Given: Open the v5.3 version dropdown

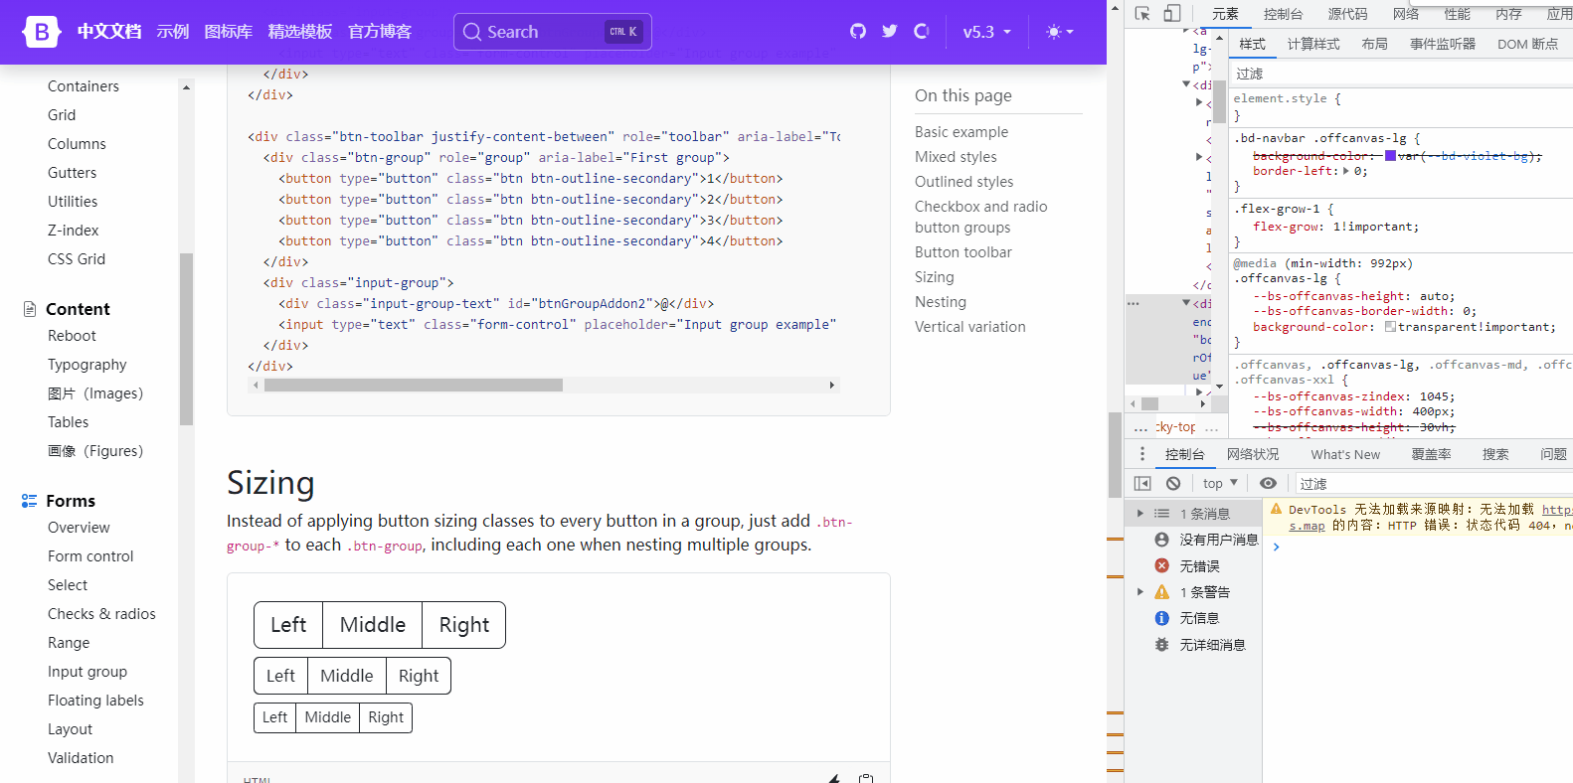Looking at the screenshot, I should click(986, 32).
